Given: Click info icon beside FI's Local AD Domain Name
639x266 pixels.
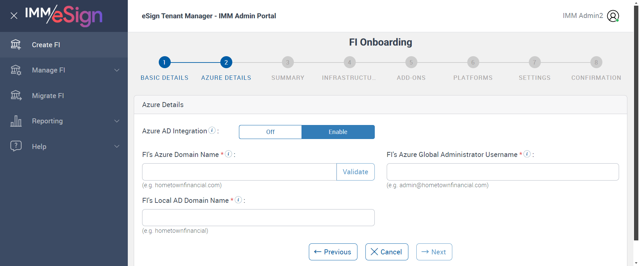Looking at the screenshot, I should (x=238, y=200).
